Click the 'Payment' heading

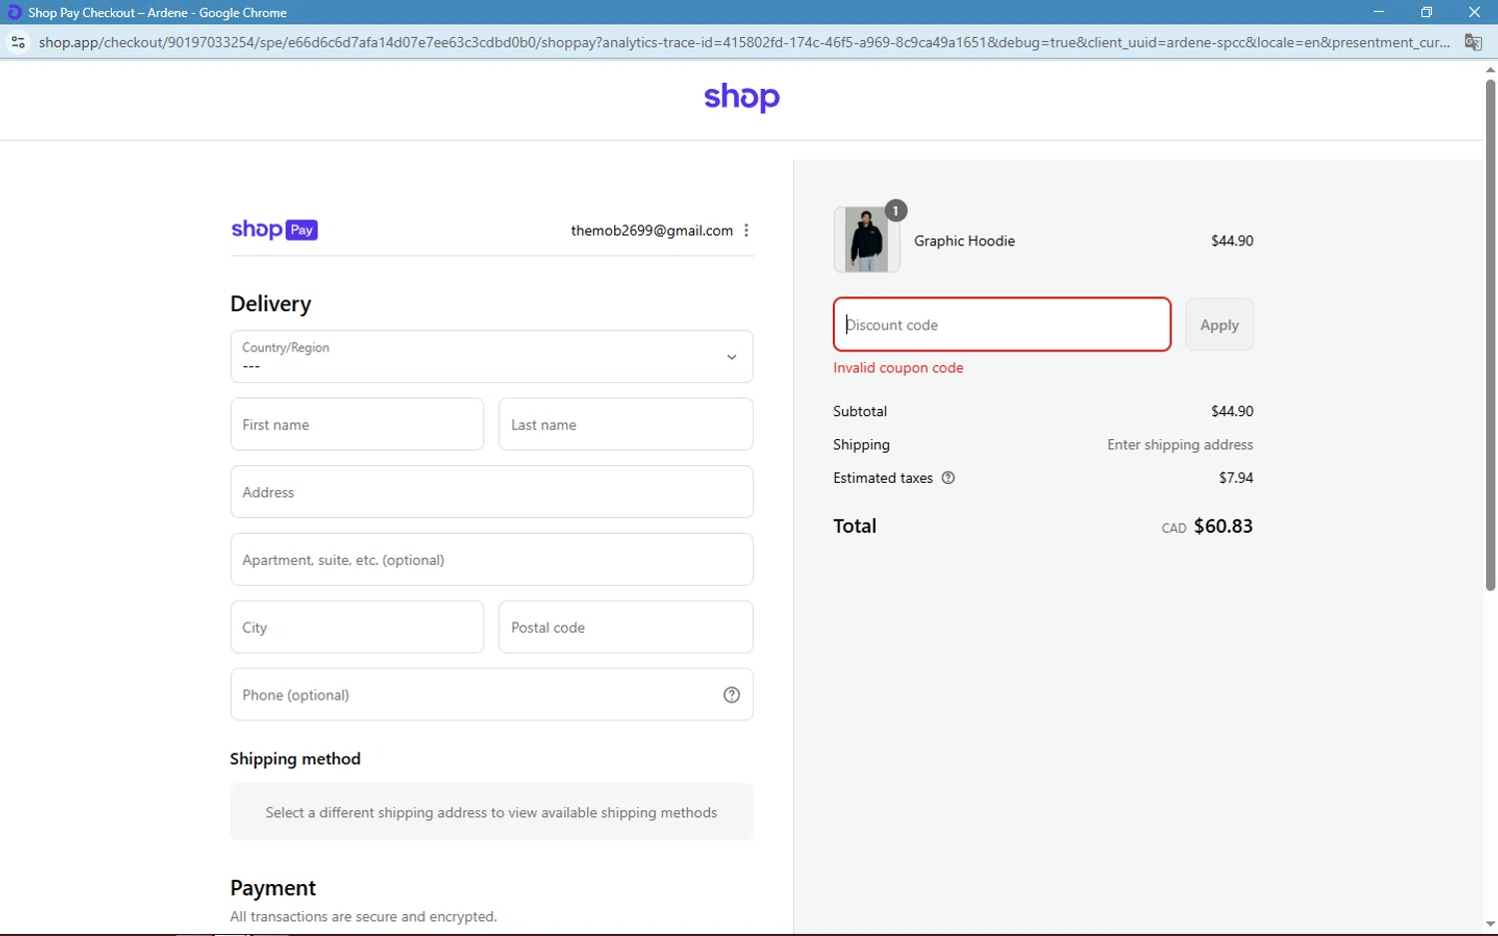(x=273, y=888)
